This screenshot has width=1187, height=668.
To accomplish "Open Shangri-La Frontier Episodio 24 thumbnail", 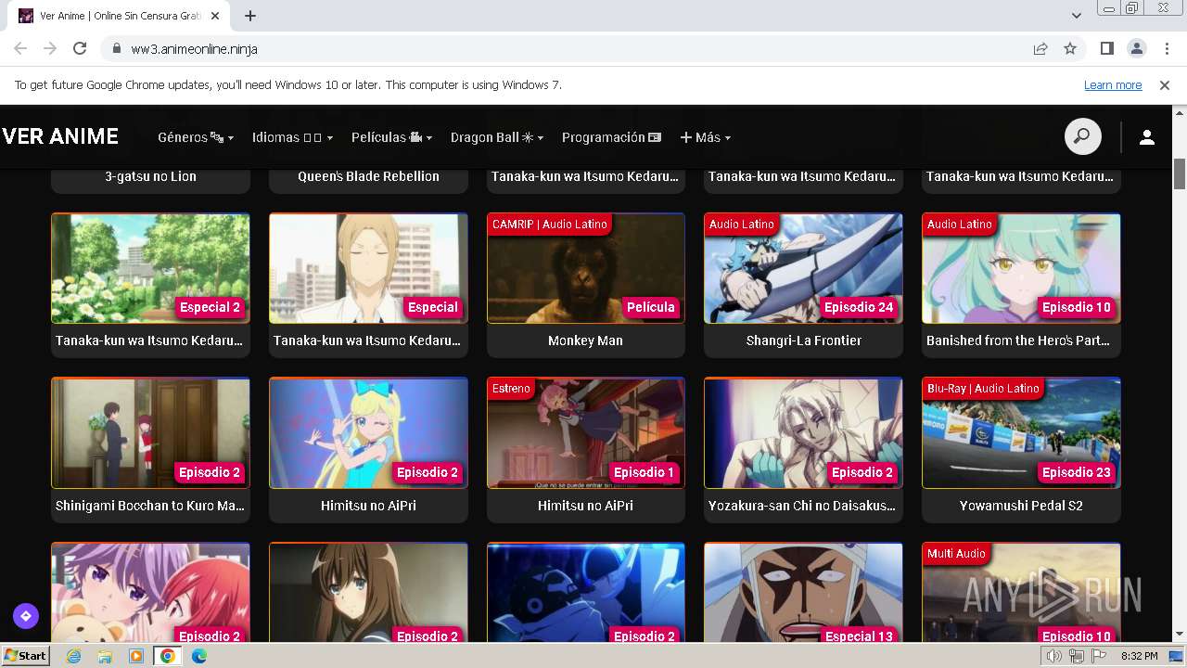I will [803, 268].
